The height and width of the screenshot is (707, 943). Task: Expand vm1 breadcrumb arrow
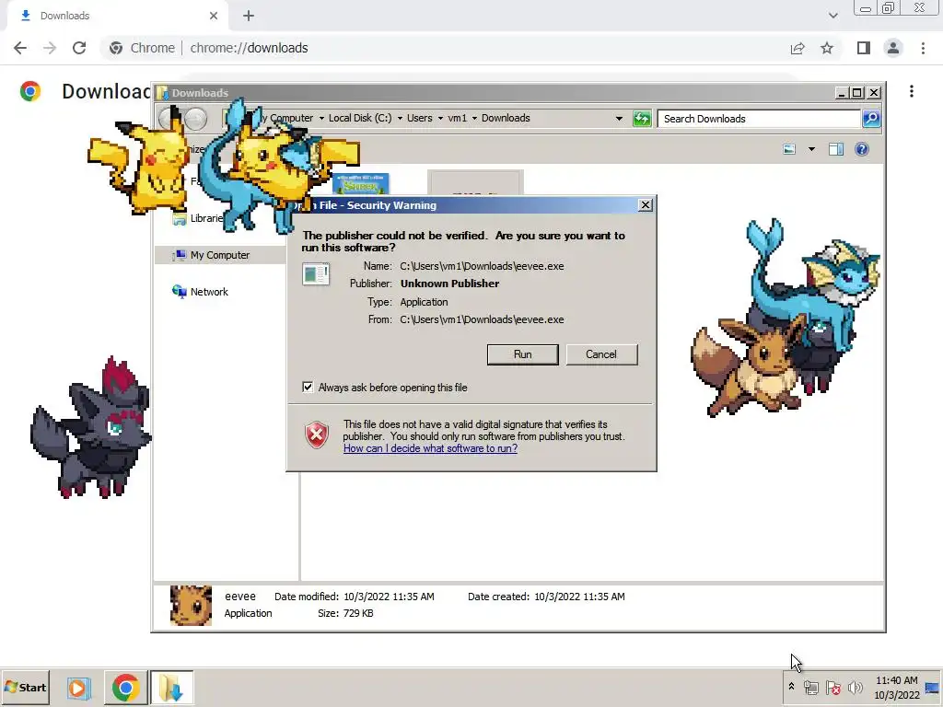474,119
